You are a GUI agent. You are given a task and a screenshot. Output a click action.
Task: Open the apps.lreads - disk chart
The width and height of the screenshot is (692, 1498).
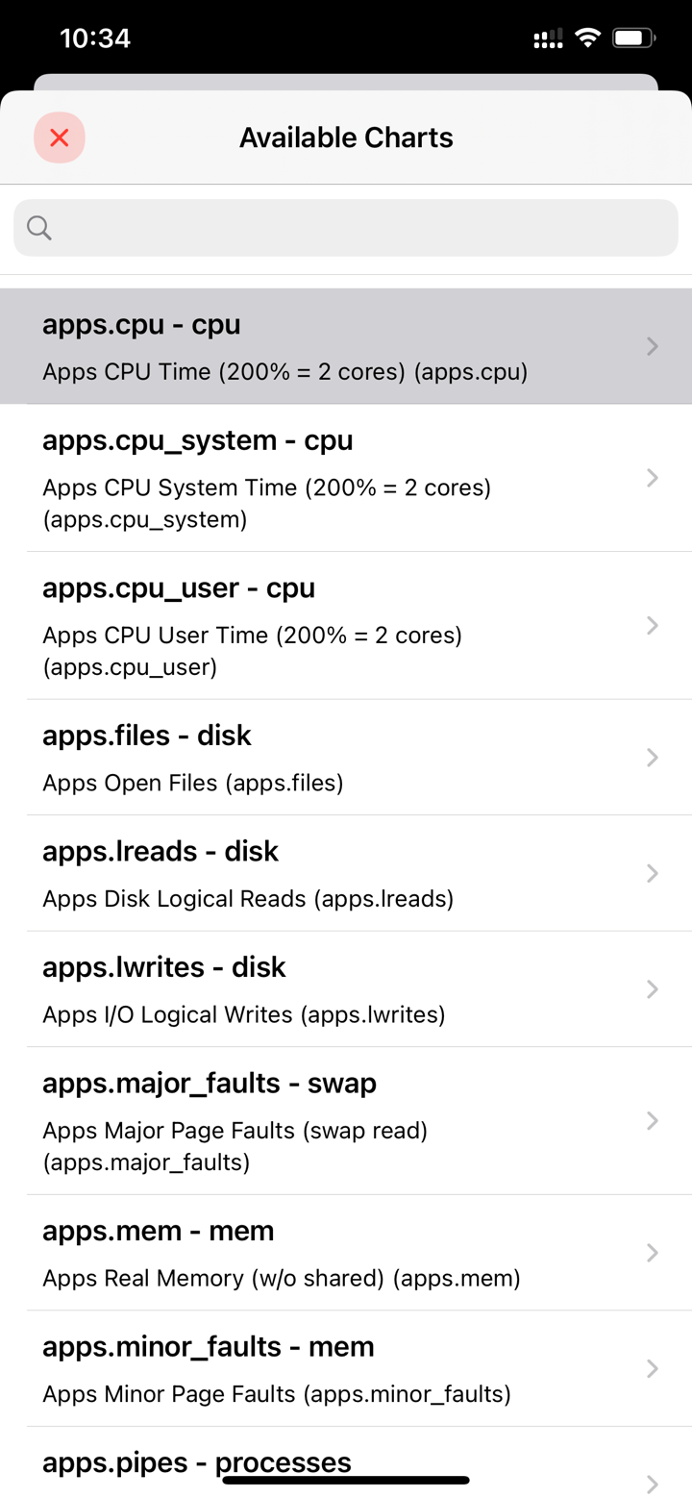tap(288, 873)
